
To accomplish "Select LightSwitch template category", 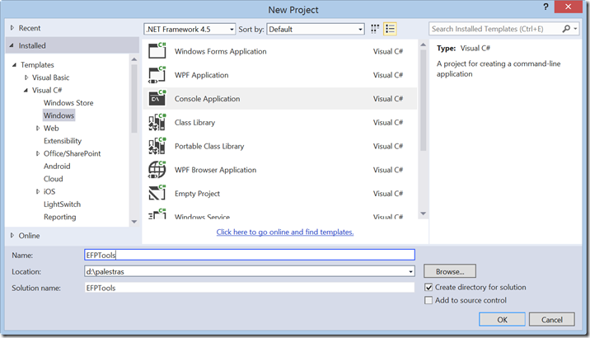I will click(62, 204).
